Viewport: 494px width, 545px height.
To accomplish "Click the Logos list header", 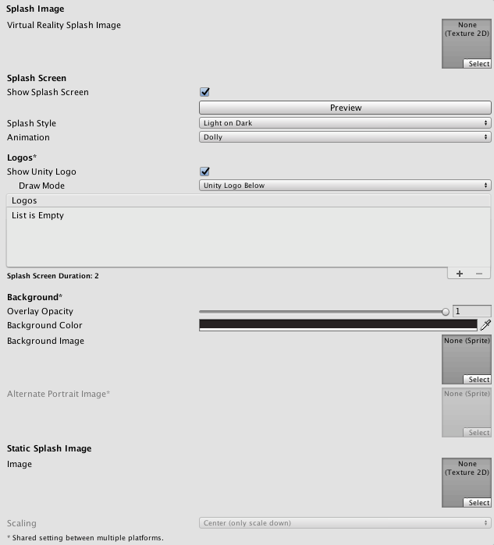I will pyautogui.click(x=248, y=200).
